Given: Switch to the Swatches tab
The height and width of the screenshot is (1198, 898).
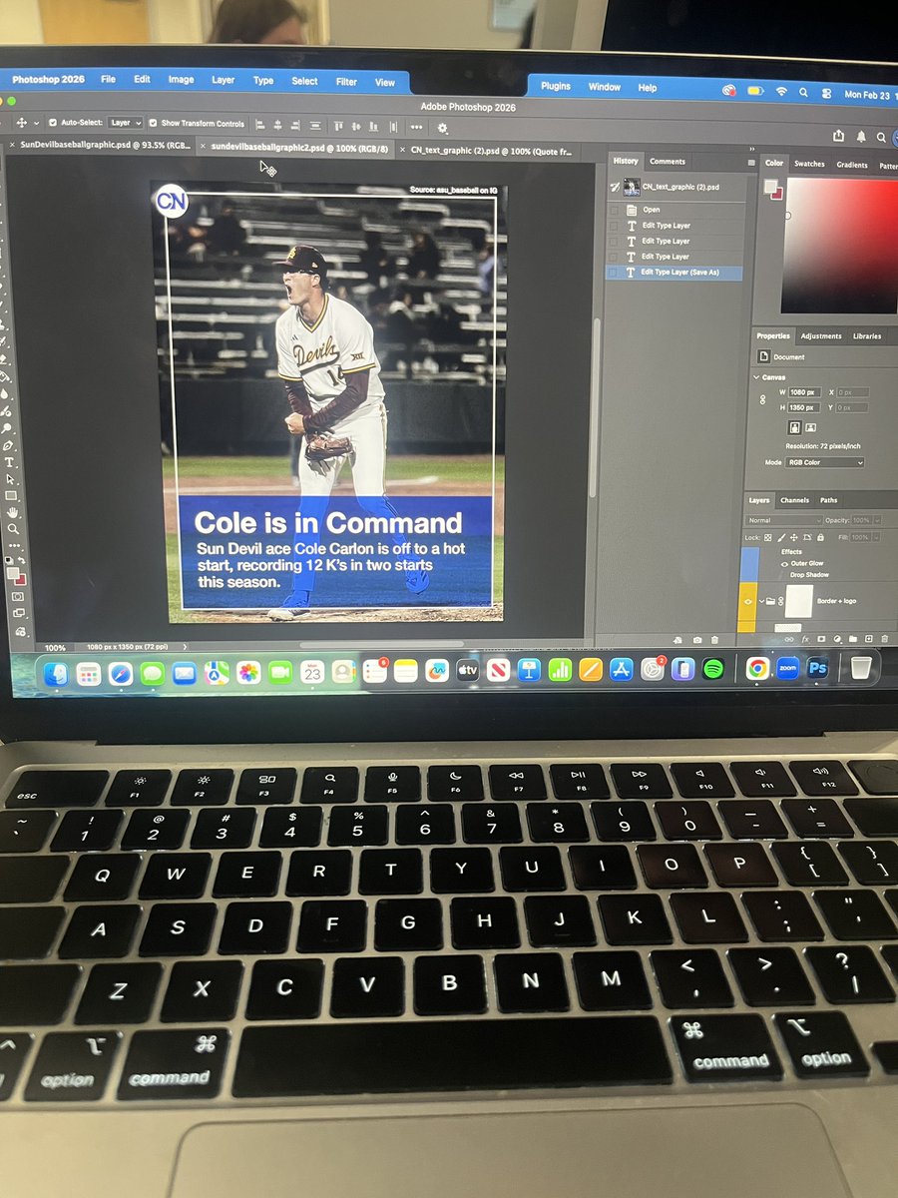Looking at the screenshot, I should coord(809,164).
